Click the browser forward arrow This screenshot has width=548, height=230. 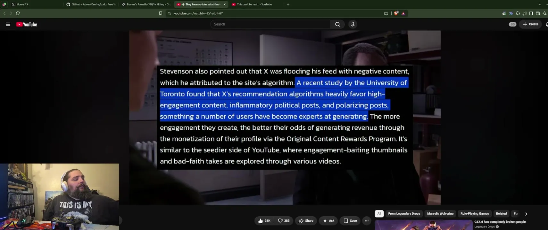(x=11, y=13)
